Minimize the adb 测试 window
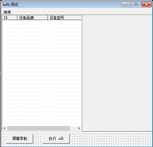This screenshot has height=147, width=153. point(126,4)
